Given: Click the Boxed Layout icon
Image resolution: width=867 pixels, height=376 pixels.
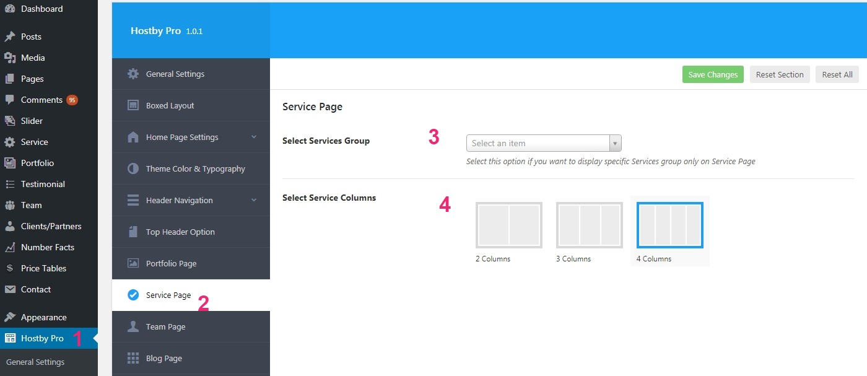Looking at the screenshot, I should (x=133, y=105).
